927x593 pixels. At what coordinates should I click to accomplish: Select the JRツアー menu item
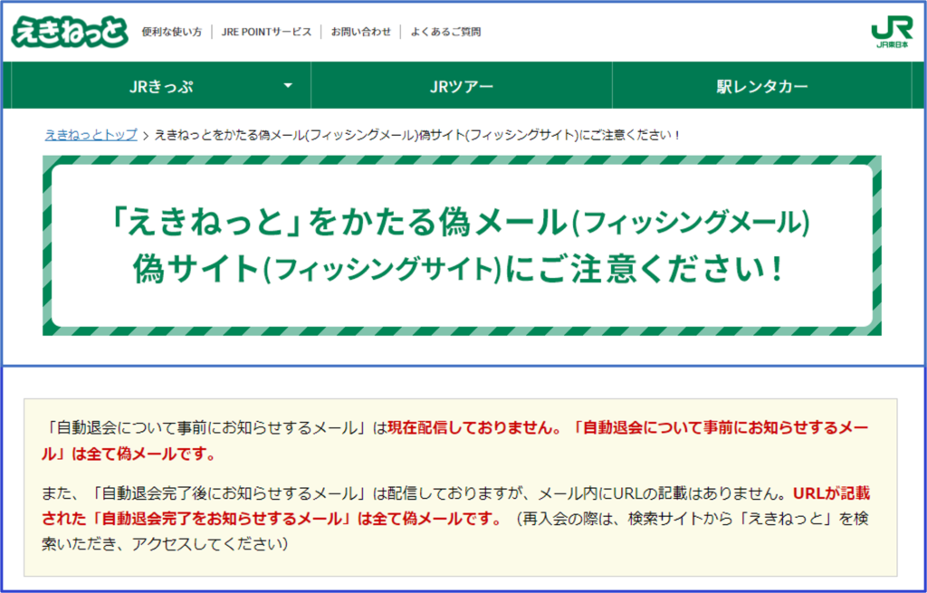[x=462, y=86]
